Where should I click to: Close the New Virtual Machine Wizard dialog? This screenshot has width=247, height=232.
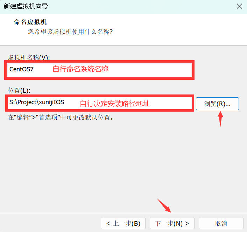(239, 6)
